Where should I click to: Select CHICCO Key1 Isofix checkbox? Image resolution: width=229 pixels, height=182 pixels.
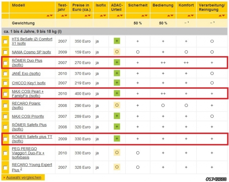[5, 83]
